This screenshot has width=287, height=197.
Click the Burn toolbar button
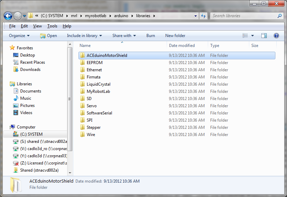click(151, 36)
